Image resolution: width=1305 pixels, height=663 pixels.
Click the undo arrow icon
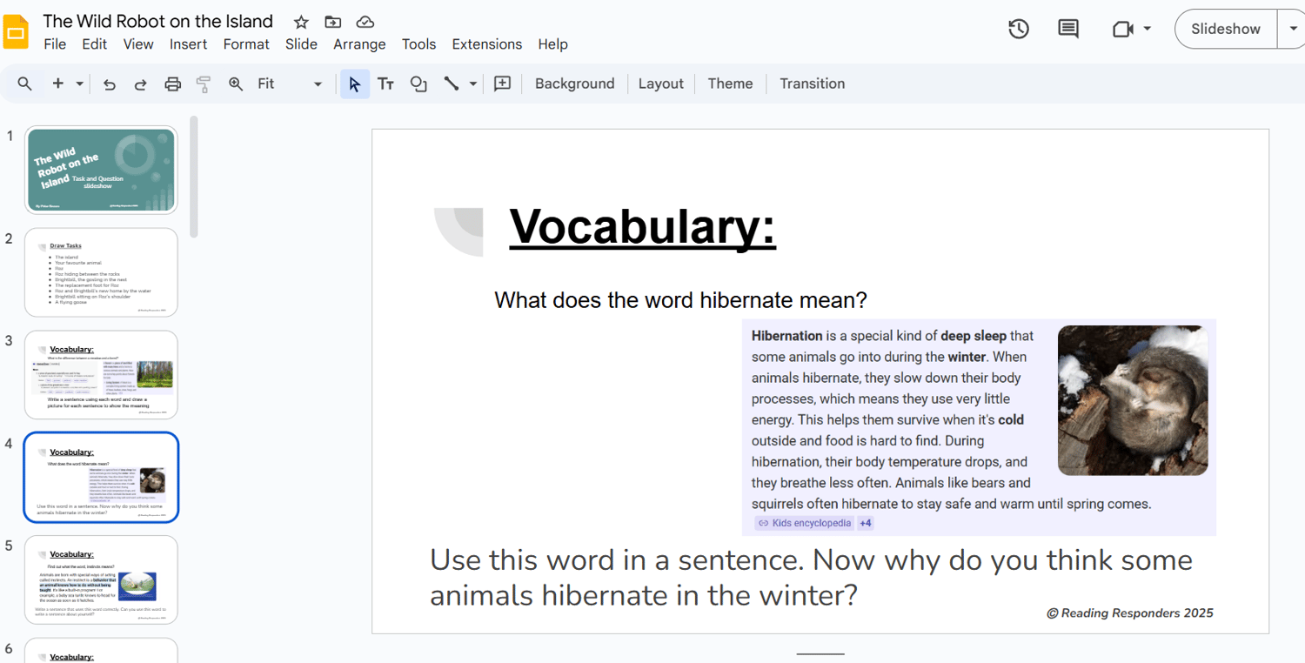point(110,84)
